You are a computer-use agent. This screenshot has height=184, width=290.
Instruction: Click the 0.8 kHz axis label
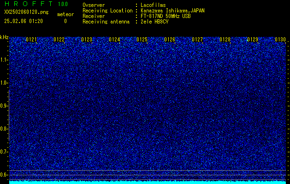point(4,129)
